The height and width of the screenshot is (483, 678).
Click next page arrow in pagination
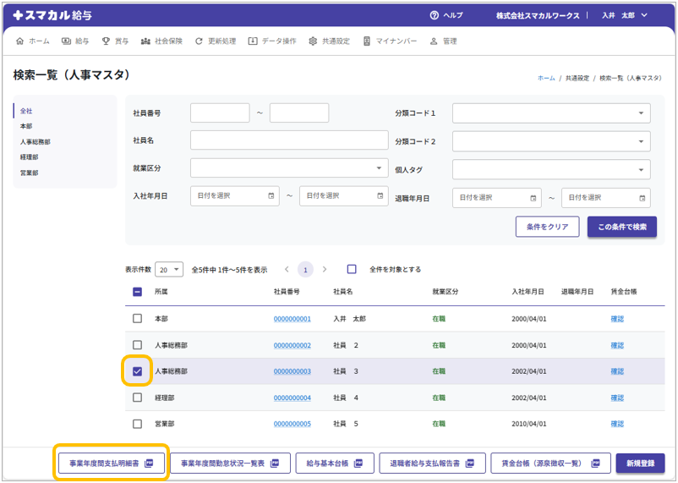tap(325, 269)
